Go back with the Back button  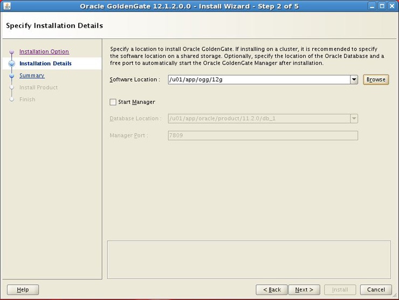(x=272, y=290)
